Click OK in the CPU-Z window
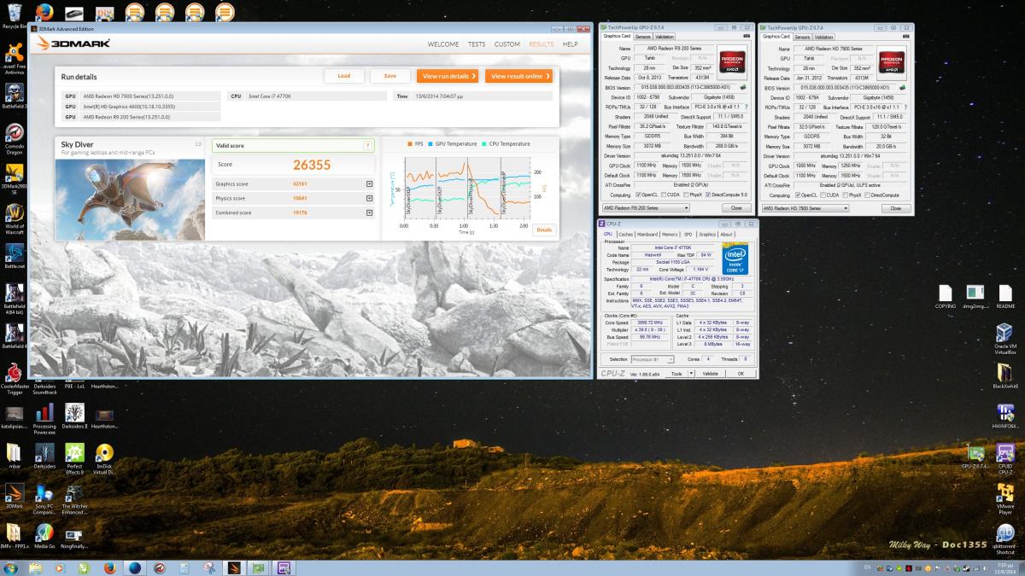Screen dimensions: 1025x576 (x=741, y=374)
